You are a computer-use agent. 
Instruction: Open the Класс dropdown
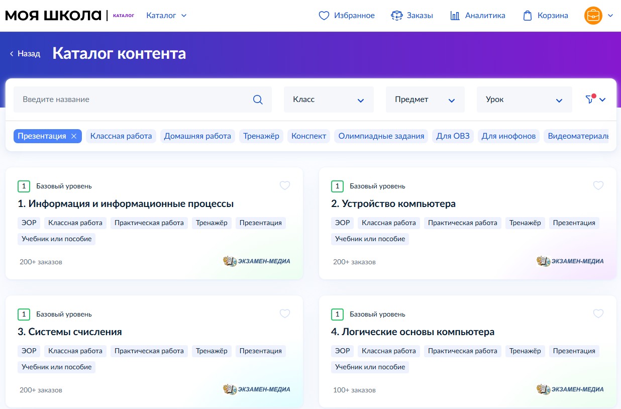[329, 99]
